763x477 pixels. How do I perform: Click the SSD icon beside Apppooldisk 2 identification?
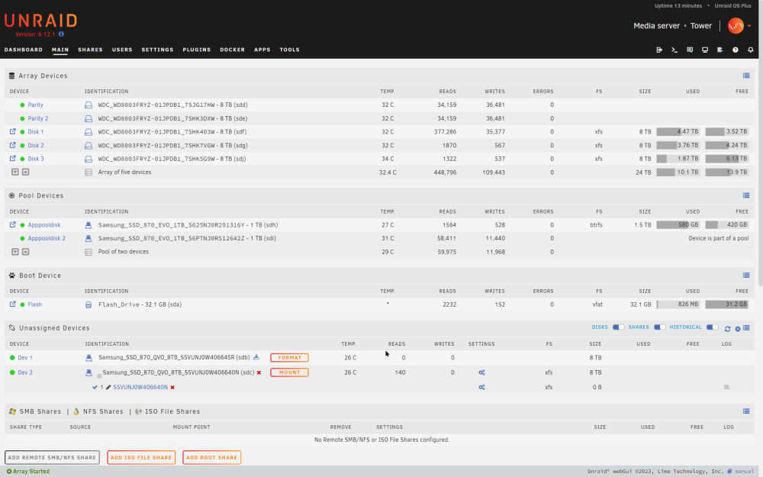click(x=88, y=238)
